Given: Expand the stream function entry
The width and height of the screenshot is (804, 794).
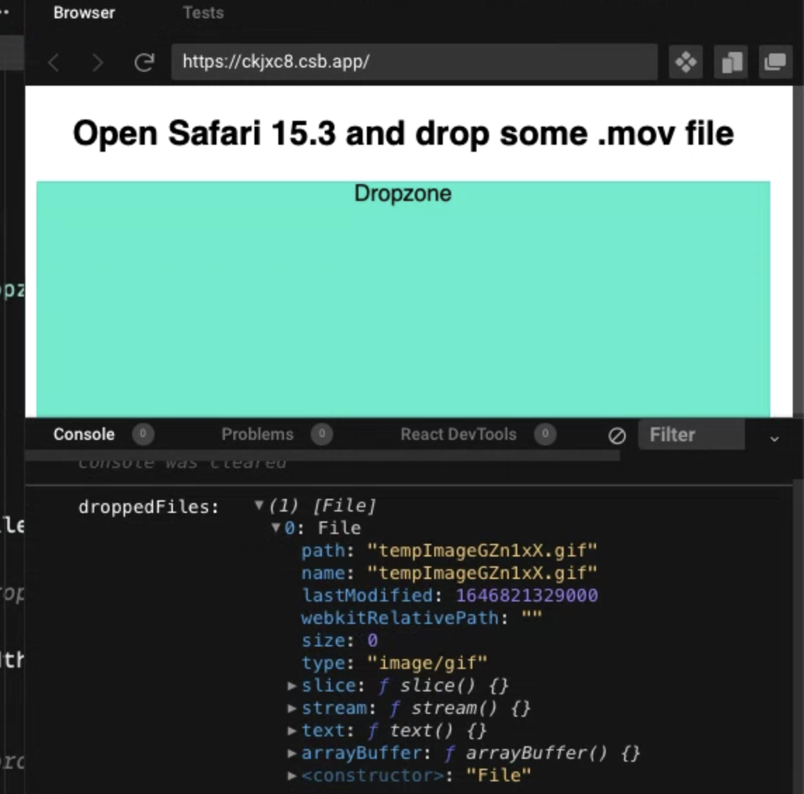Looking at the screenshot, I should [x=292, y=708].
